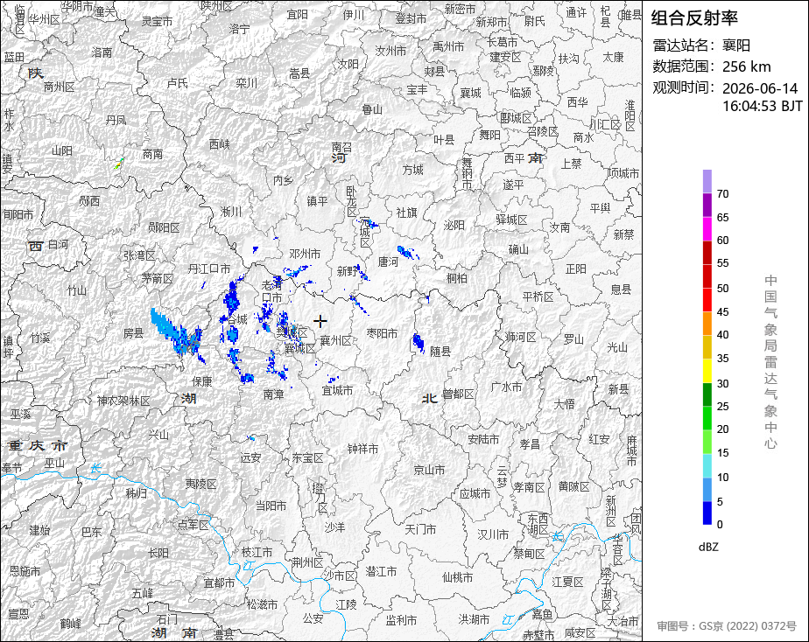Image resolution: width=809 pixels, height=642 pixels.
Task: Click the 南漳 map label
Action: [273, 394]
